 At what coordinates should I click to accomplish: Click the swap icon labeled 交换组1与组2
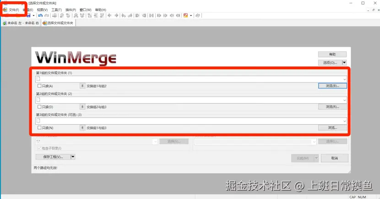[82, 86]
